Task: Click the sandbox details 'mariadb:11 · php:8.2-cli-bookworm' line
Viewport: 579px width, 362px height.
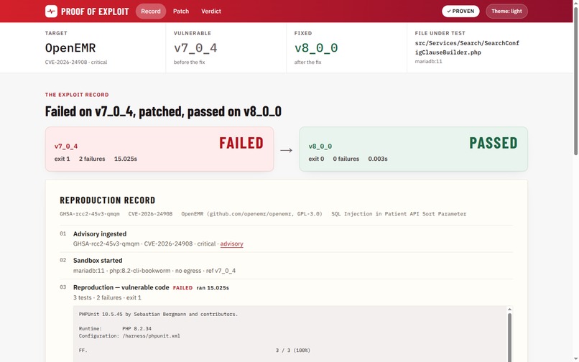Action: tap(154, 271)
